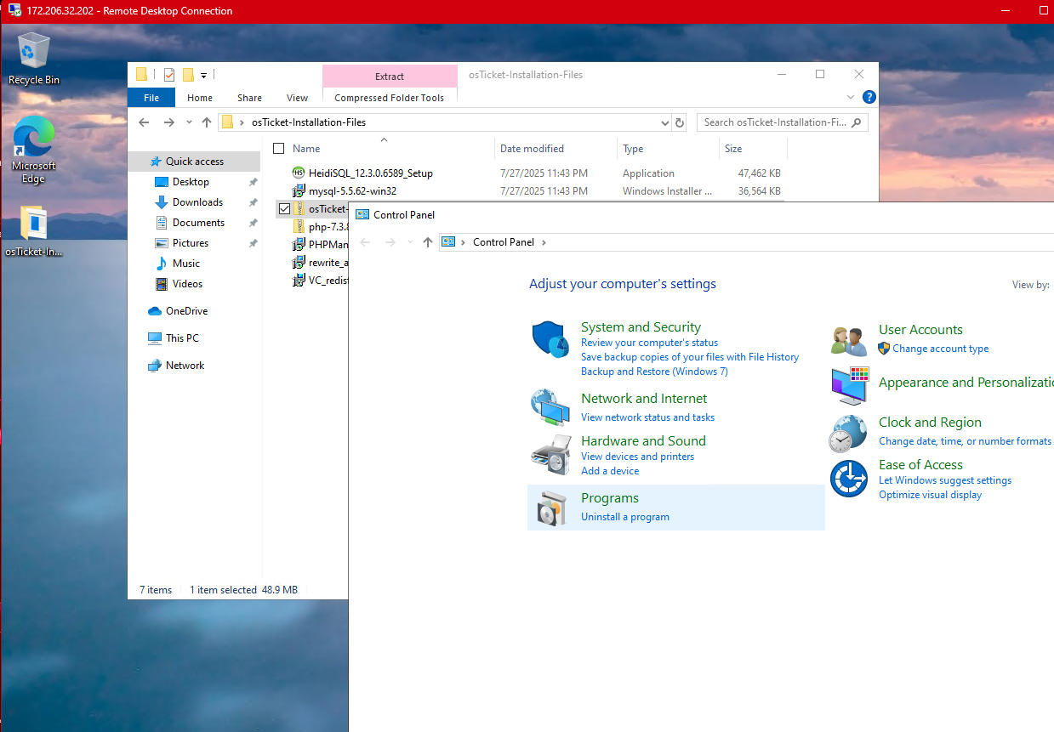Viewport: 1054px width, 732px height.
Task: Go back in File Explorer
Action: click(x=144, y=122)
